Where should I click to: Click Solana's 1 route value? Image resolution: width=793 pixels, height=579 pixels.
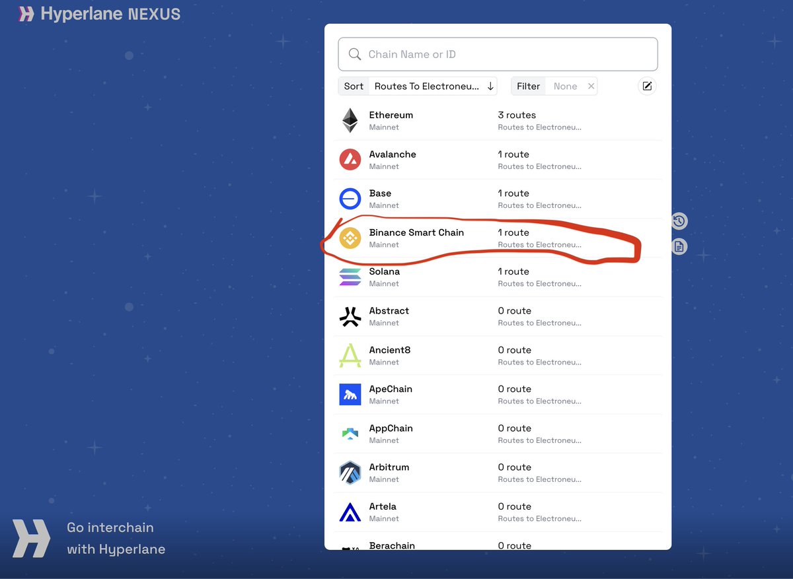(513, 271)
